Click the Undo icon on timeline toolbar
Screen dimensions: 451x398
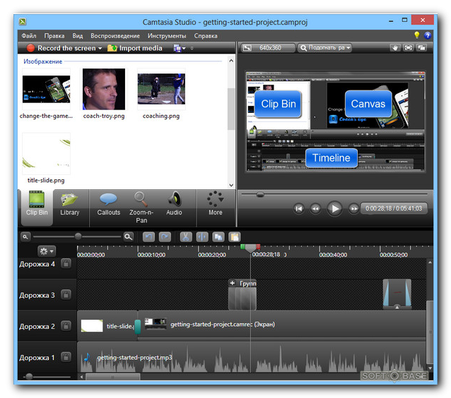tap(148, 237)
